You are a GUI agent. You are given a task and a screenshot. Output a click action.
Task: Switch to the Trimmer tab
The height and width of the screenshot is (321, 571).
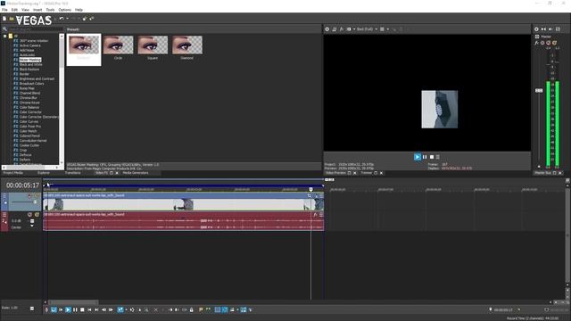(x=366, y=173)
